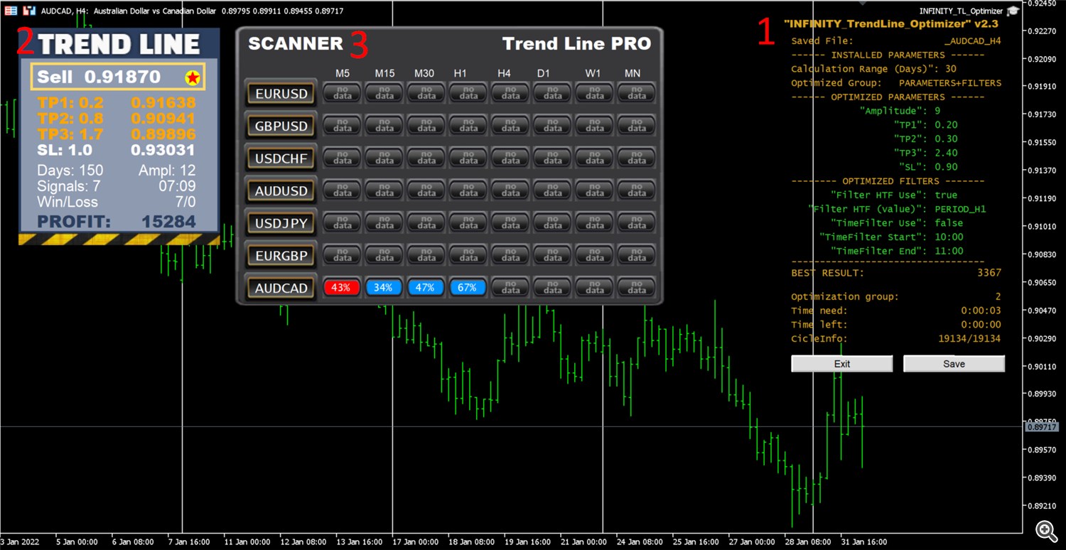Click the red 43% AUDCAD M5 cell
1066x550 pixels.
pyautogui.click(x=342, y=288)
